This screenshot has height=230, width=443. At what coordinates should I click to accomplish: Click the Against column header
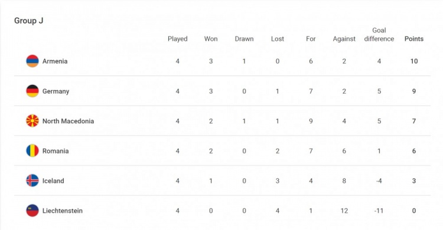point(344,40)
